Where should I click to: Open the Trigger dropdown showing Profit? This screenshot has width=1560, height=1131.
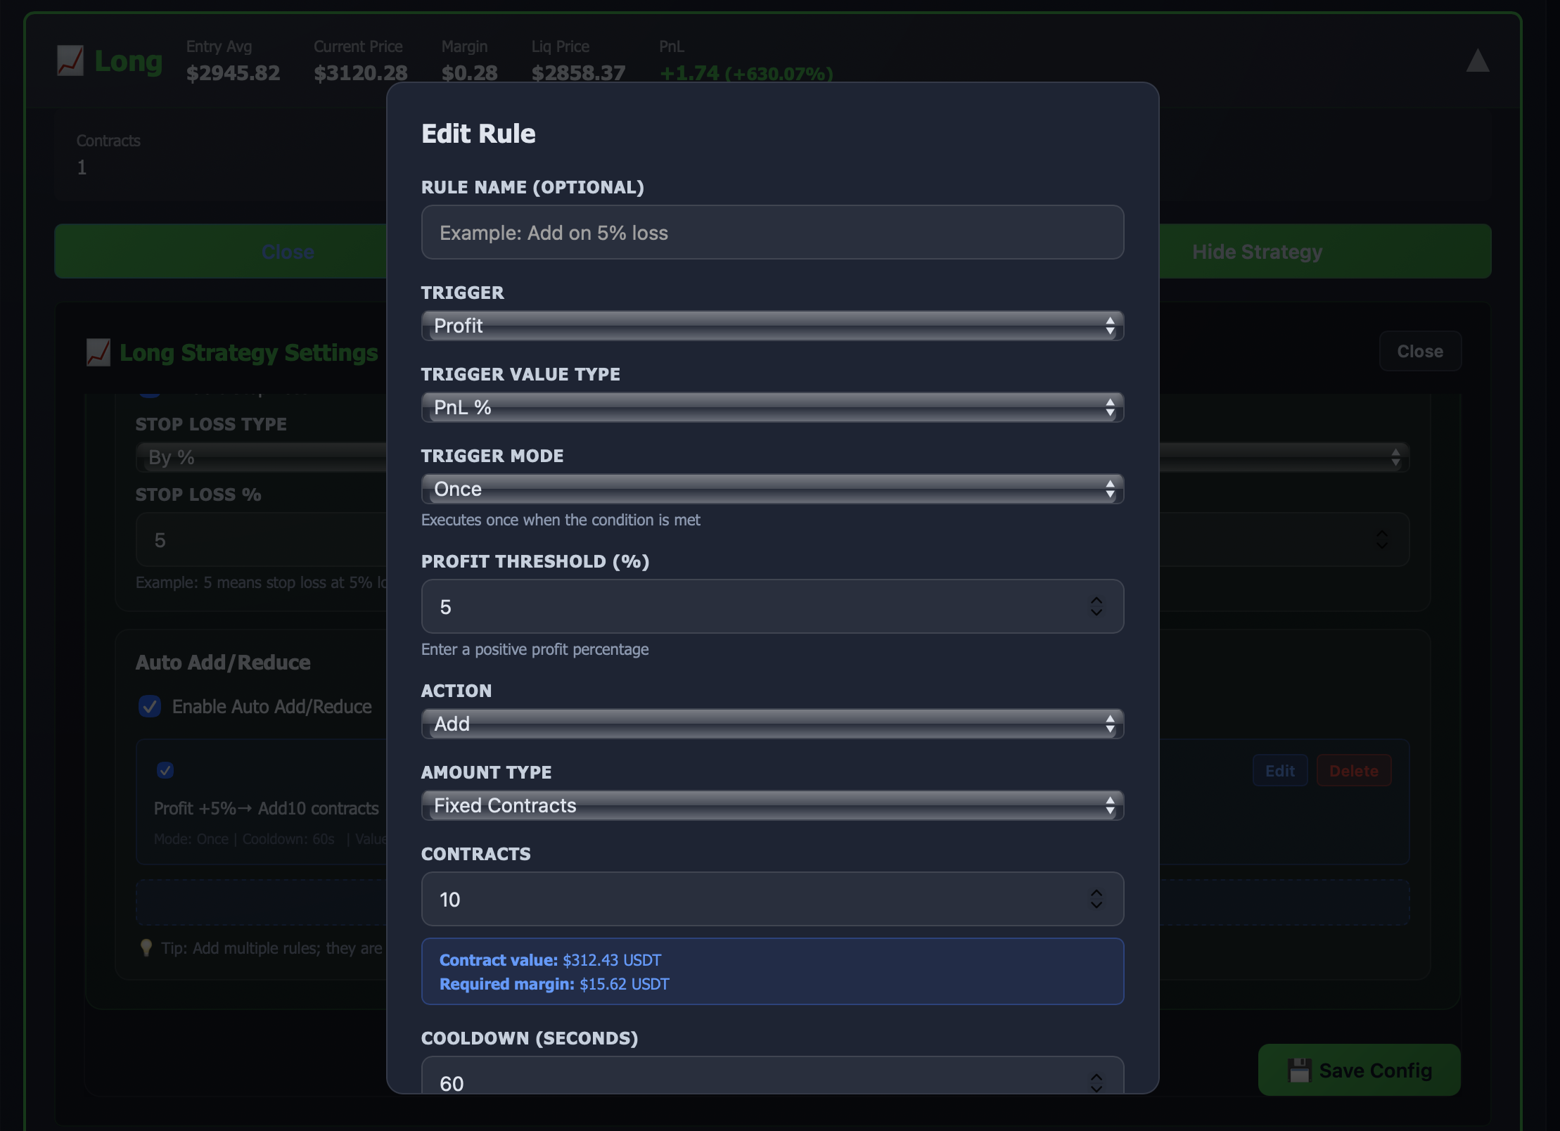772,326
